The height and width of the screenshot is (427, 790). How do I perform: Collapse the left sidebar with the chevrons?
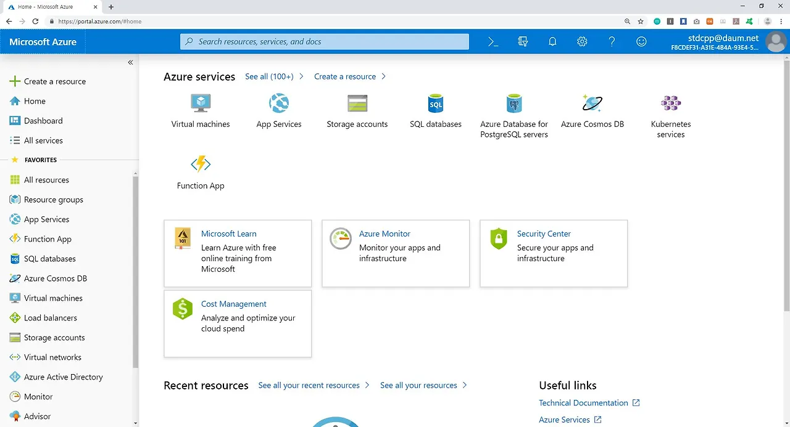[x=130, y=62]
